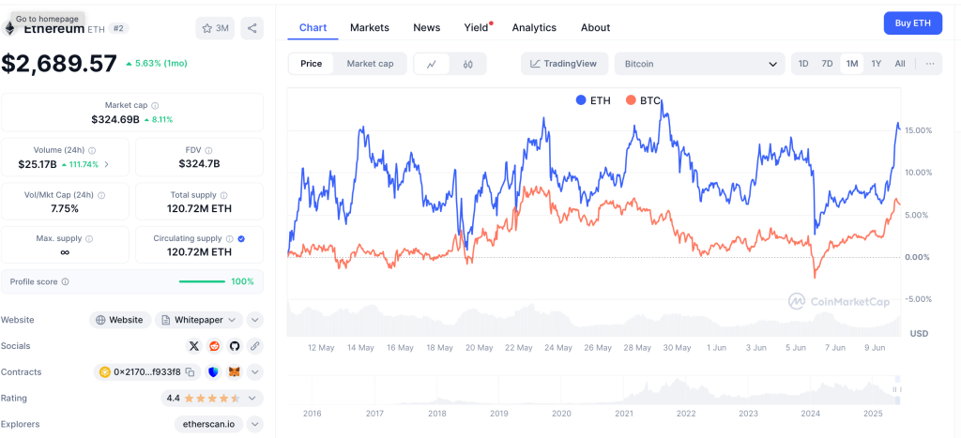The image size is (961, 438).
Task: Click the blue shield icon in Contracts
Action: pos(214,372)
